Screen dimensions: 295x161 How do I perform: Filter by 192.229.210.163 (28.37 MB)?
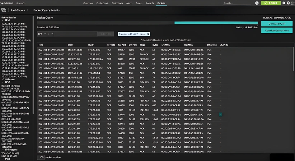[x=16, y=40]
